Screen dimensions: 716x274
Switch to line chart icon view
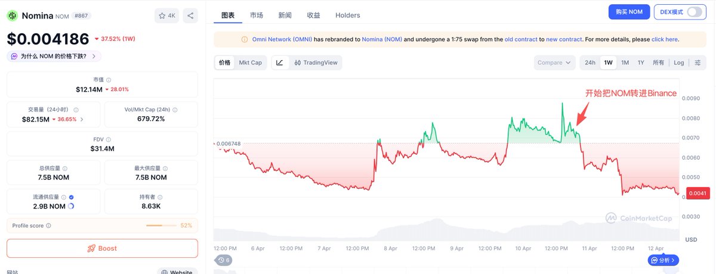point(280,63)
